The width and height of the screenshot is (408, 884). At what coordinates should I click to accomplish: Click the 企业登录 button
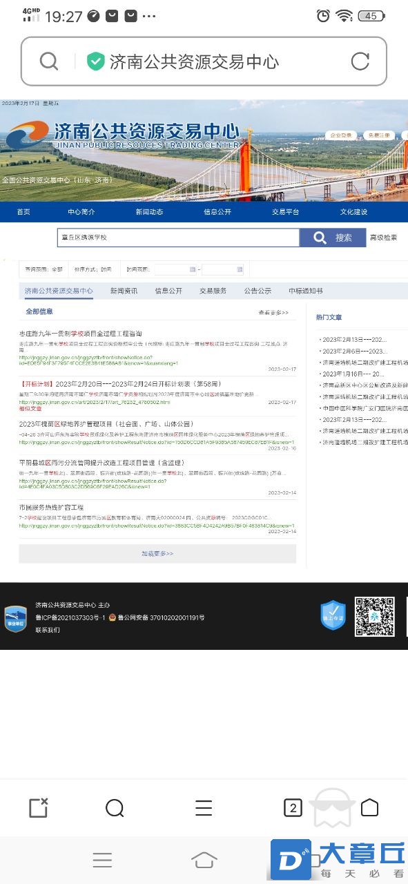click(x=340, y=135)
